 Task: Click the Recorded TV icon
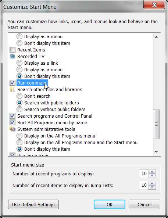12,57
